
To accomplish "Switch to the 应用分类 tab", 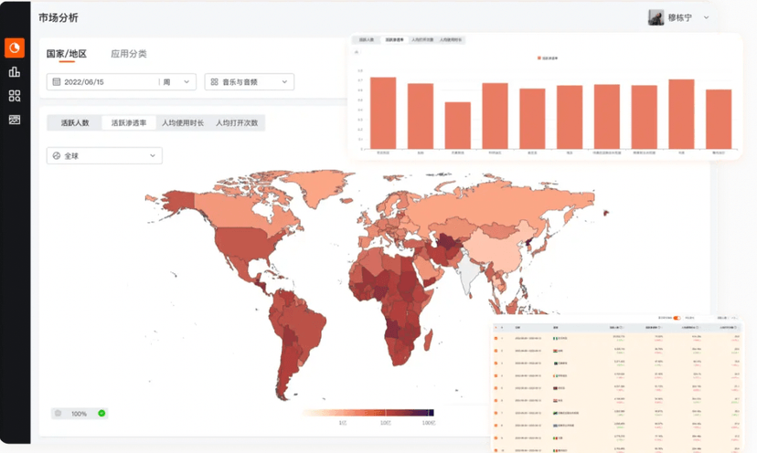I will click(129, 54).
